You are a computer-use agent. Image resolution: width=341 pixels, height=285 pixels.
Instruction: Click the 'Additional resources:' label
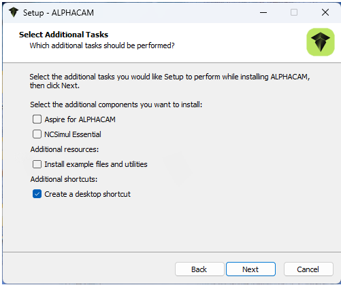65,149
